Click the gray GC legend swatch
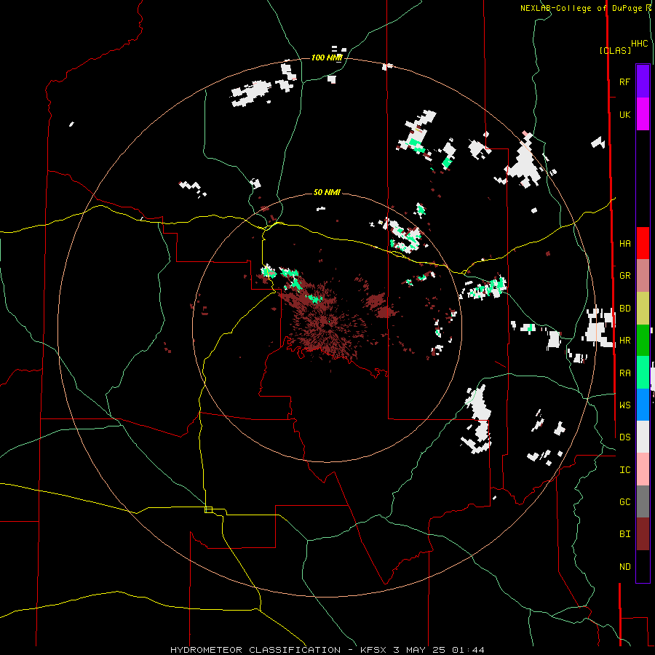The image size is (655, 655). pos(643,501)
